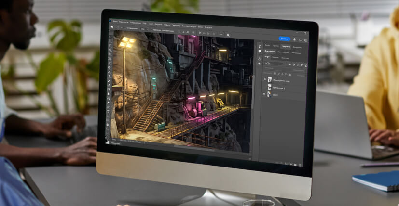Switch to the Gradients panel tab
This screenshot has height=206, width=399.
click(286, 47)
